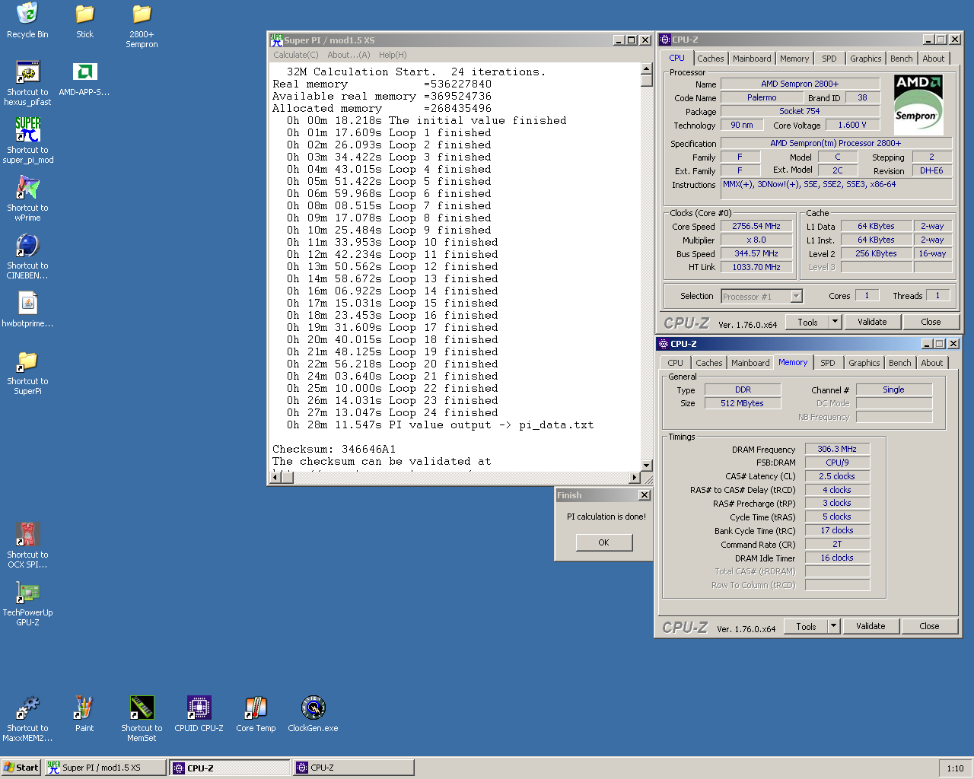Click the taskbar clock showing 1:10
Viewport: 974px width, 779px height.
pos(956,768)
